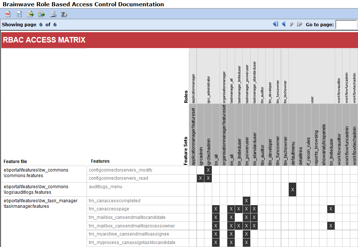Open the run report with parameters icon
This screenshot has width=358, height=247.
pyautogui.click(x=19, y=14)
